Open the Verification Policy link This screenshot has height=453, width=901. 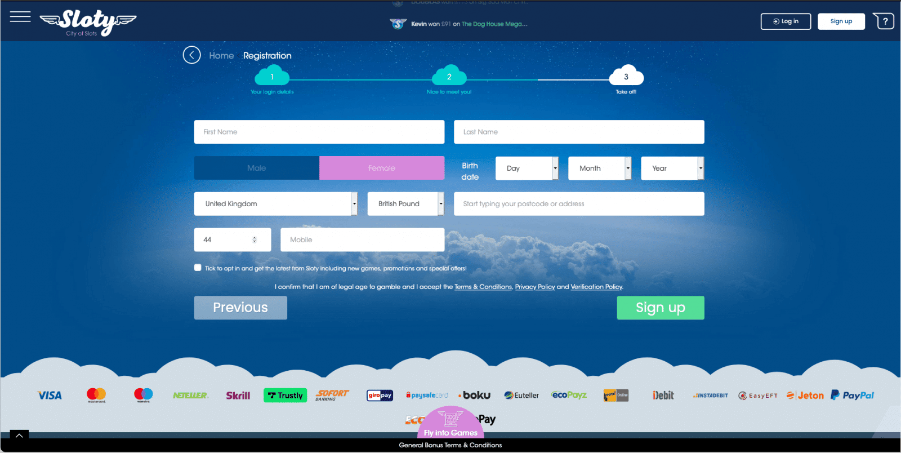pos(596,287)
